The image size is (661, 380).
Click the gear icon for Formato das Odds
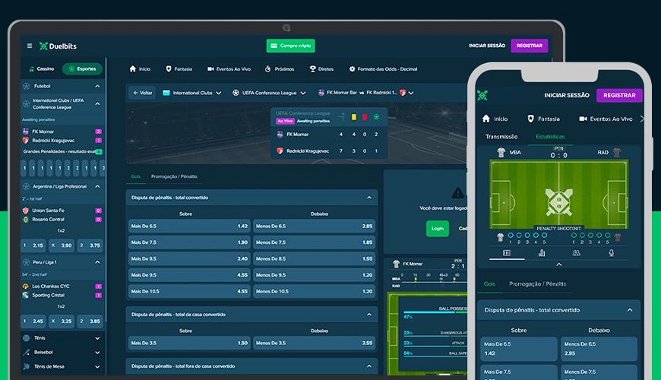pyautogui.click(x=352, y=68)
